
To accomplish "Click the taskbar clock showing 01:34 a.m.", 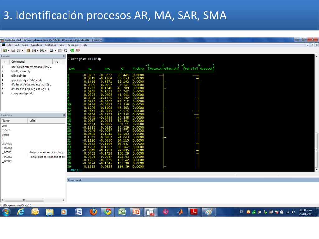I will coord(306,212).
